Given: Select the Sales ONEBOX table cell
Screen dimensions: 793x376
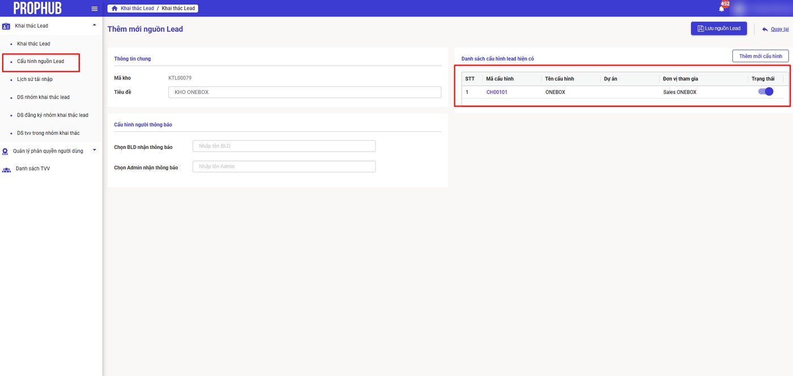Looking at the screenshot, I should pos(680,92).
